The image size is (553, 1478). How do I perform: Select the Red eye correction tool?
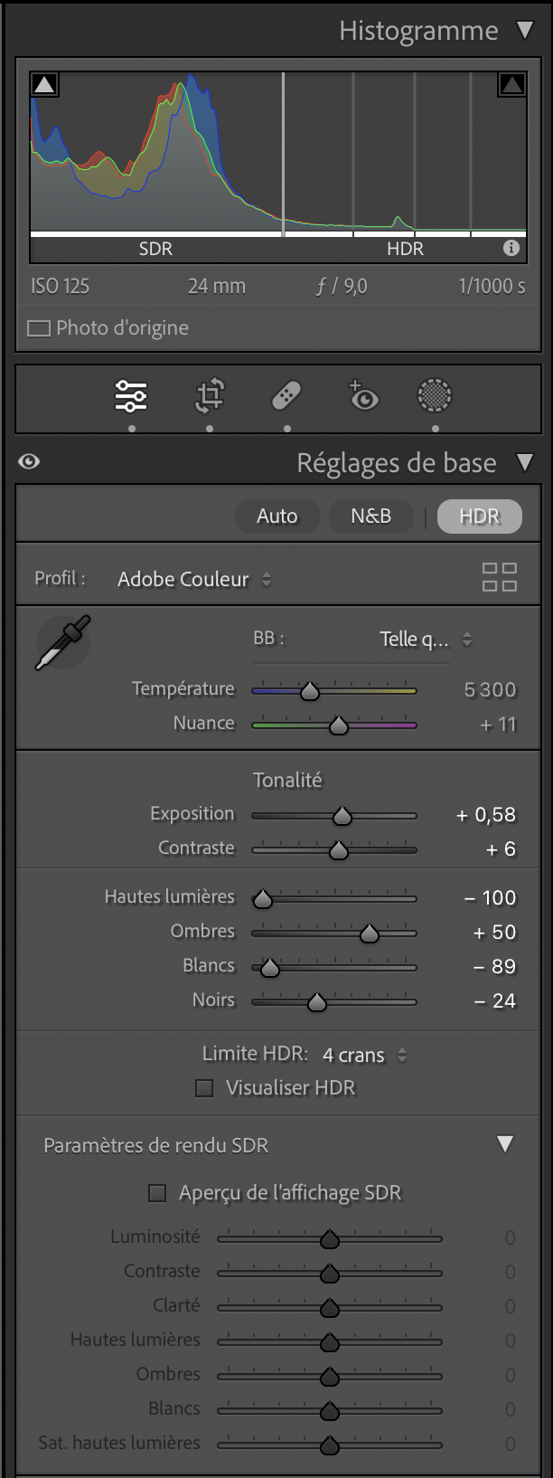click(x=363, y=394)
